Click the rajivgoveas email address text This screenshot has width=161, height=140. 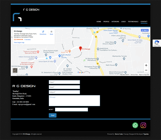(27, 104)
